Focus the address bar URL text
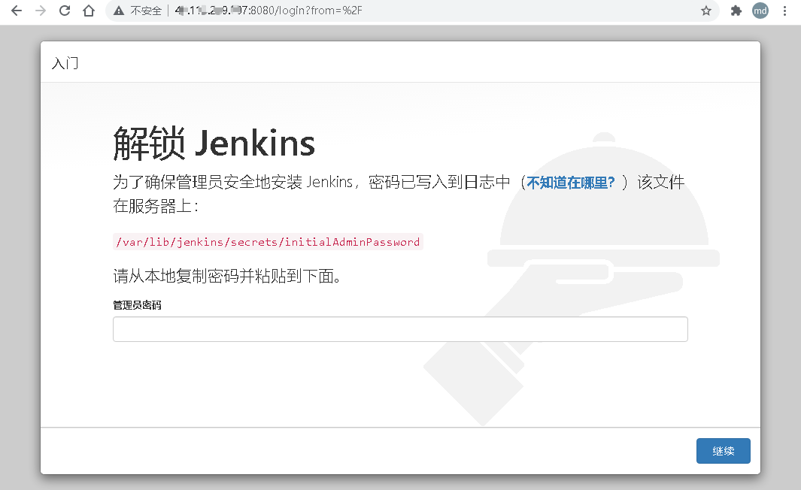This screenshot has width=801, height=490. click(269, 11)
